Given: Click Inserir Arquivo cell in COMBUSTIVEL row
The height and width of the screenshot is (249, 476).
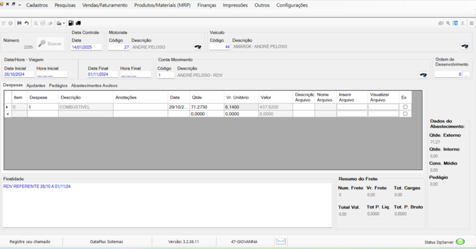Looking at the screenshot, I should point(352,107).
